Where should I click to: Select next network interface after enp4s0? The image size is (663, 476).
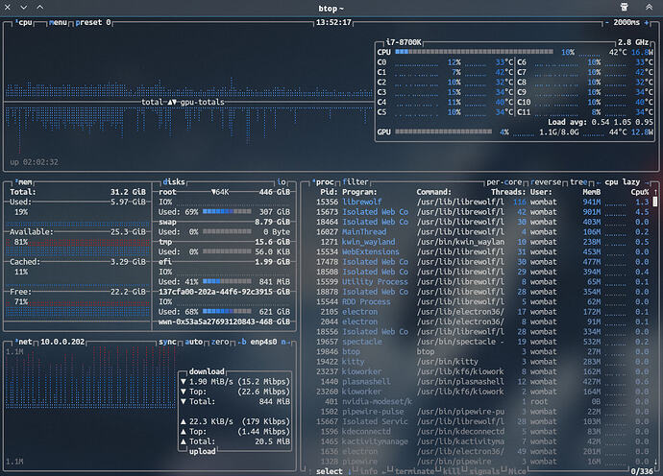pos(287,340)
